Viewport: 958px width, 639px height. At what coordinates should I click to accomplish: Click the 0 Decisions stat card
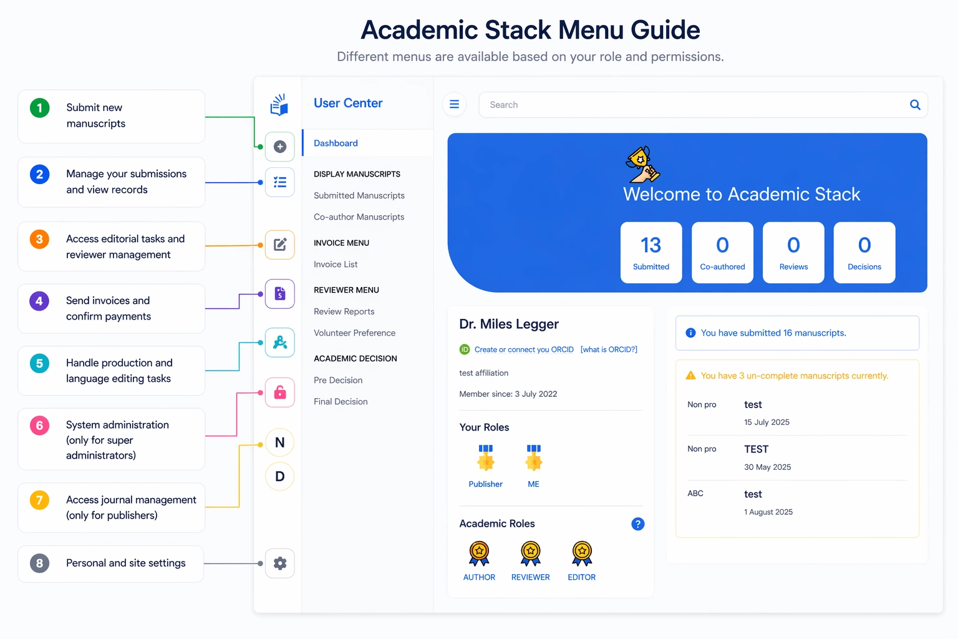tap(864, 253)
